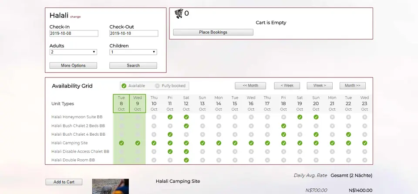Select available Honeymoon Suite on Sat 12 Oct
This screenshot has height=194, width=418.
[186, 117]
